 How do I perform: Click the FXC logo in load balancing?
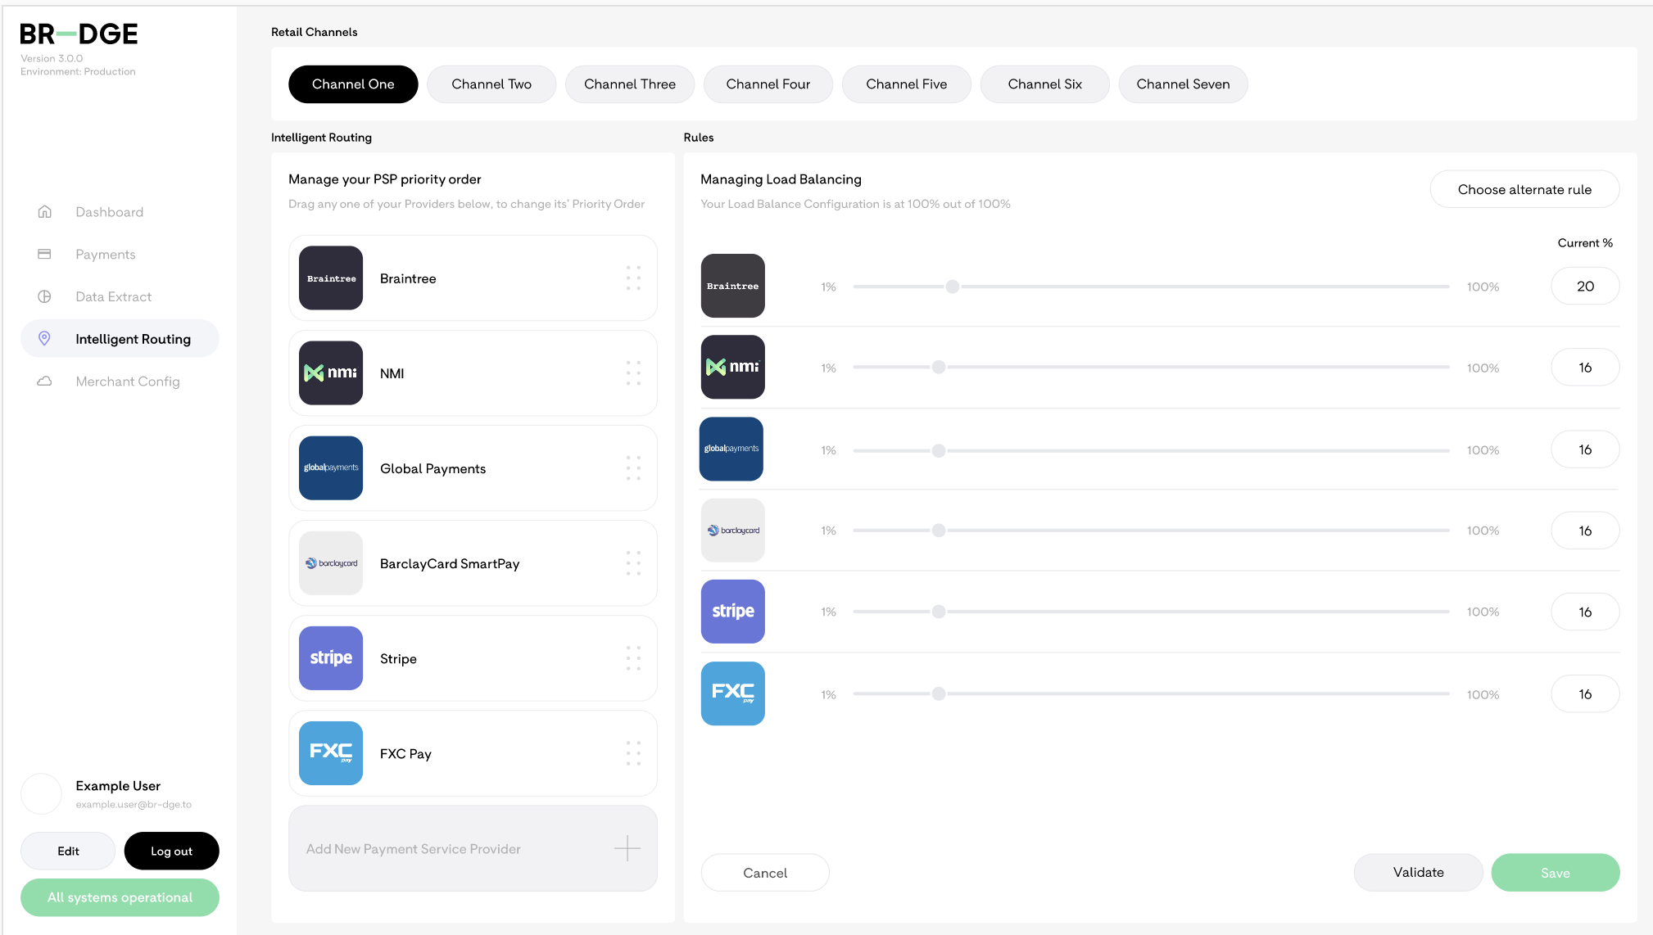[x=733, y=693]
